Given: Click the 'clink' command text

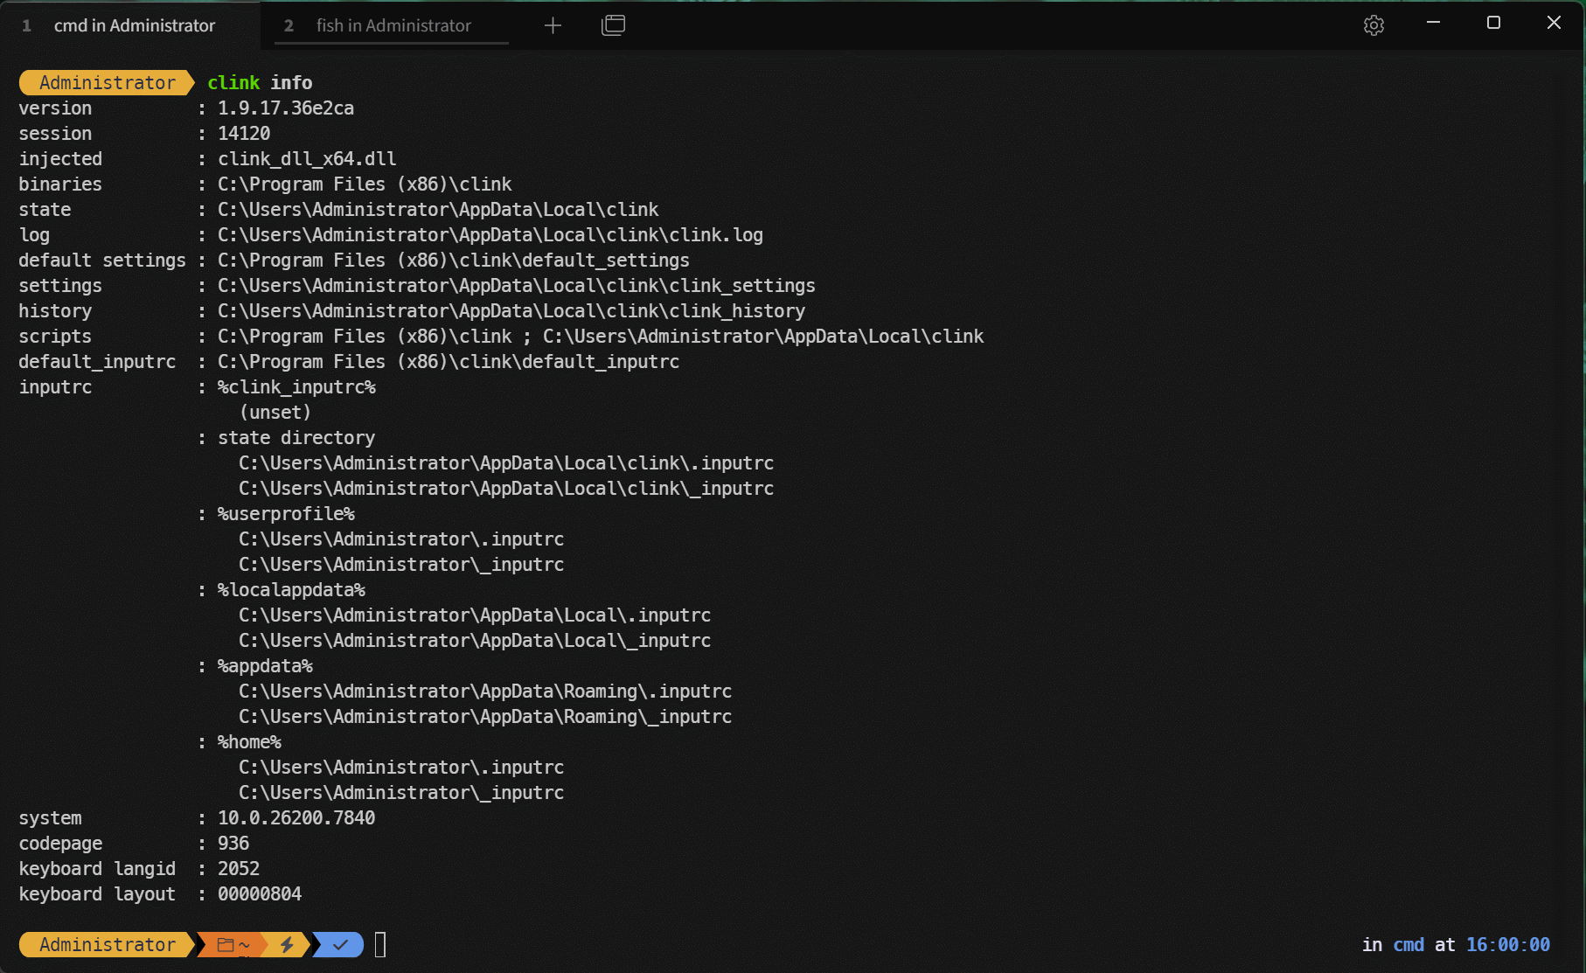Looking at the screenshot, I should click(233, 83).
